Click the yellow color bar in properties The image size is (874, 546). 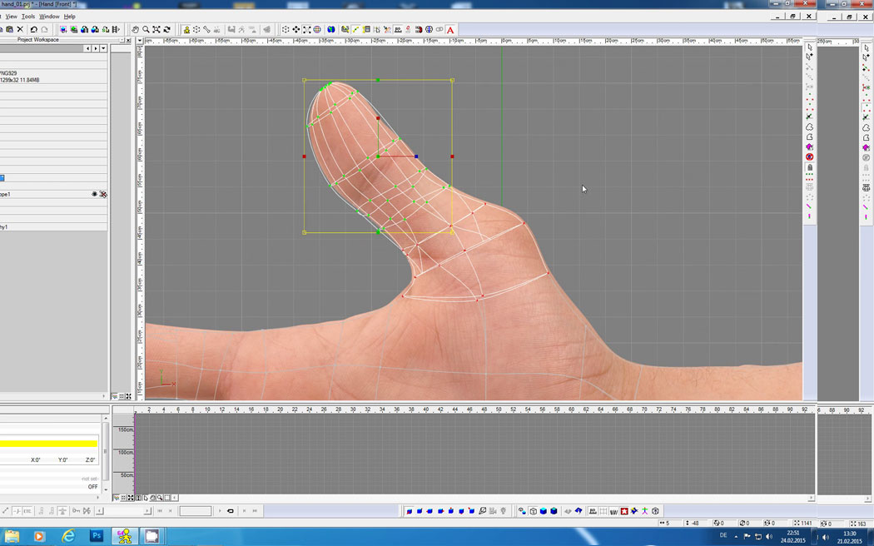click(x=48, y=444)
